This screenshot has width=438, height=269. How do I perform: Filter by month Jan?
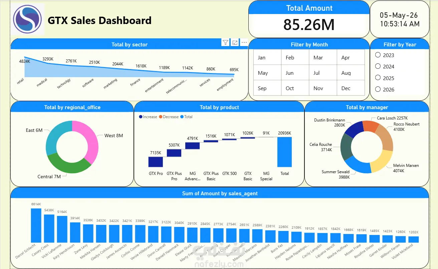click(267, 57)
